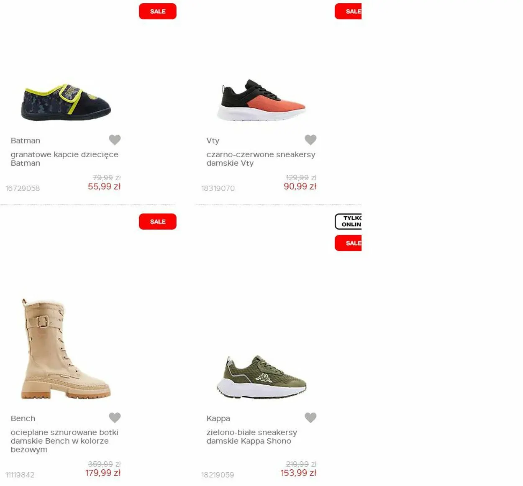The width and height of the screenshot is (523, 486).
Task: Click the Batman brand name
Action: [26, 141]
